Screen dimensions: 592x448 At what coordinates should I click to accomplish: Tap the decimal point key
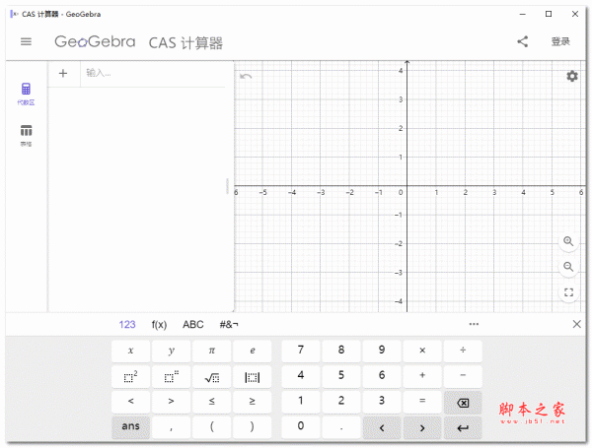(341, 427)
